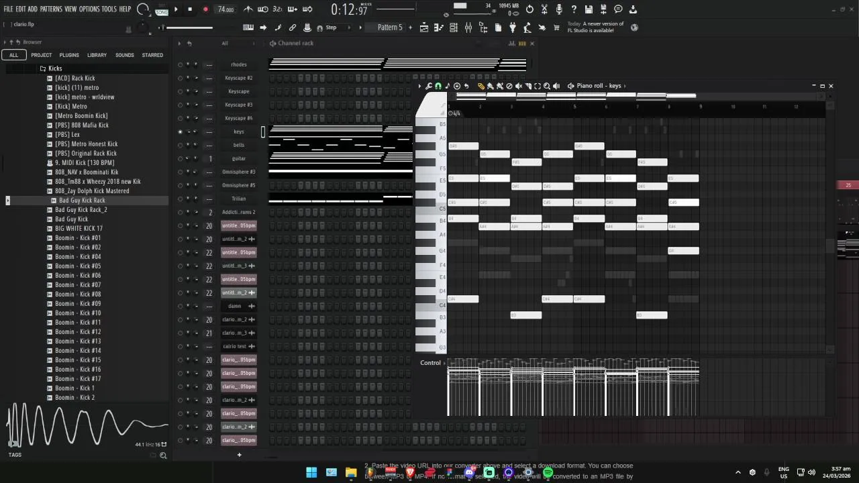Toggle the metronome icon
Image resolution: width=859 pixels, height=483 pixels.
248,9
